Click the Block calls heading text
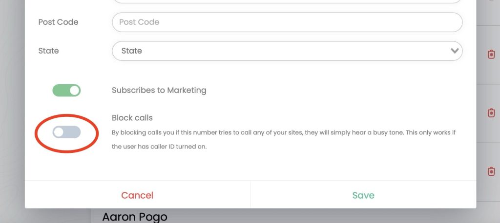This screenshot has height=223, width=500. coord(132,118)
